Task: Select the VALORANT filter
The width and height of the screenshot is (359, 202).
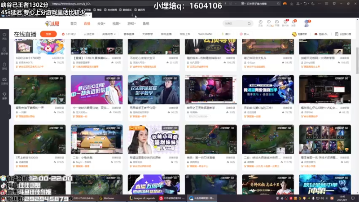Action: [x=206, y=34]
